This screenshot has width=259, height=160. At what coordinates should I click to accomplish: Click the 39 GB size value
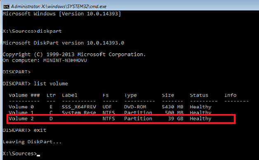click(176, 119)
